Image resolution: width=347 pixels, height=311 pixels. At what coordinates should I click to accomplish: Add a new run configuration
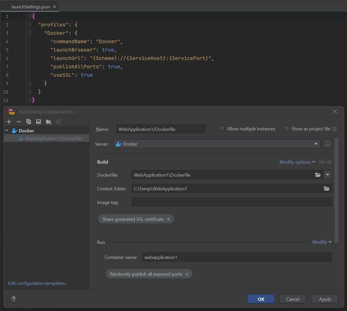coord(9,122)
